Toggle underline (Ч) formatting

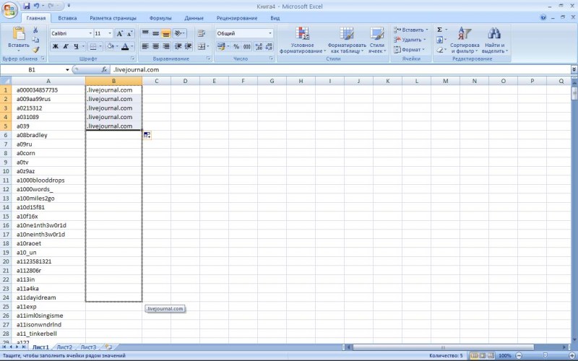(x=76, y=46)
